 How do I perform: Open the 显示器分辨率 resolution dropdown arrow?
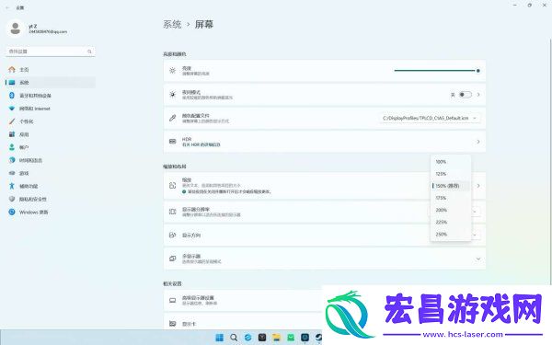coord(475,212)
